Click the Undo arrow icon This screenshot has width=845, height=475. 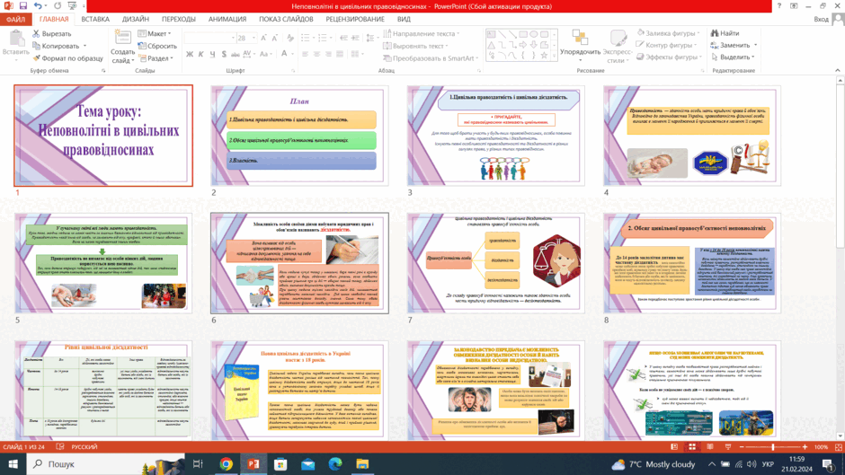38,6
